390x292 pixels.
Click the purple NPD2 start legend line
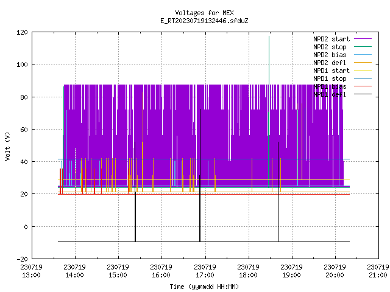(363, 39)
